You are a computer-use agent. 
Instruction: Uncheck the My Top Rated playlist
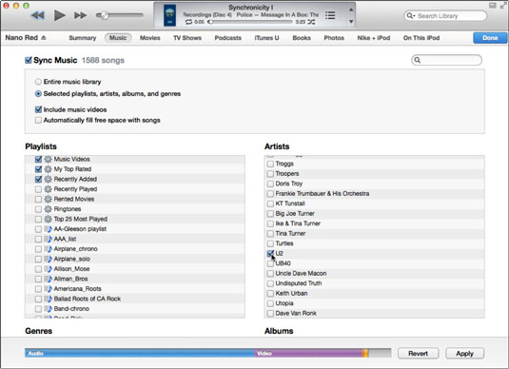(38, 169)
